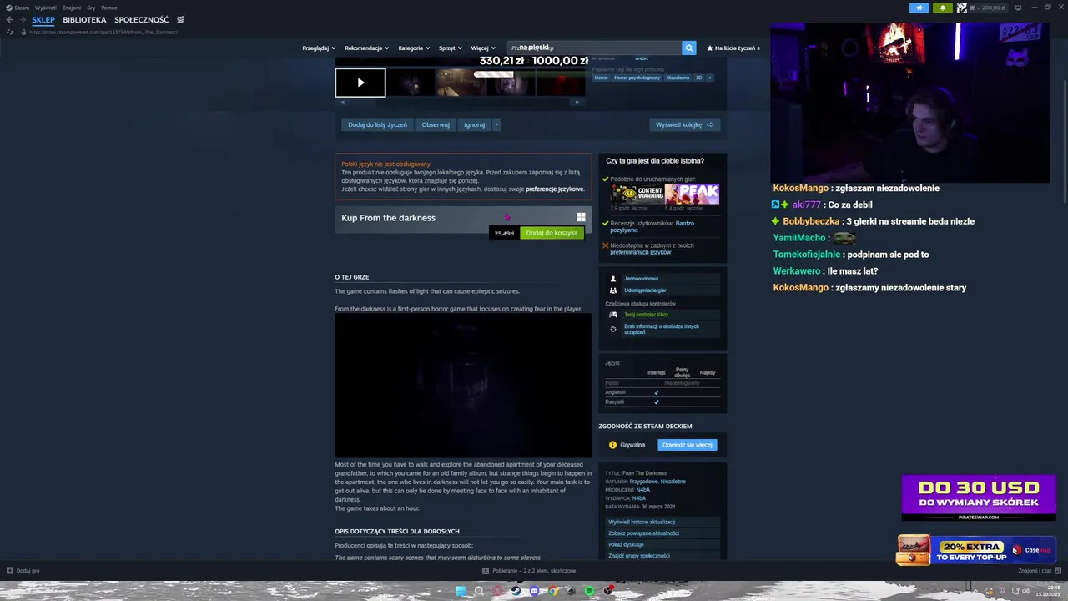Open Steam from the taskbar
This screenshot has height=601, width=1068.
point(516,591)
